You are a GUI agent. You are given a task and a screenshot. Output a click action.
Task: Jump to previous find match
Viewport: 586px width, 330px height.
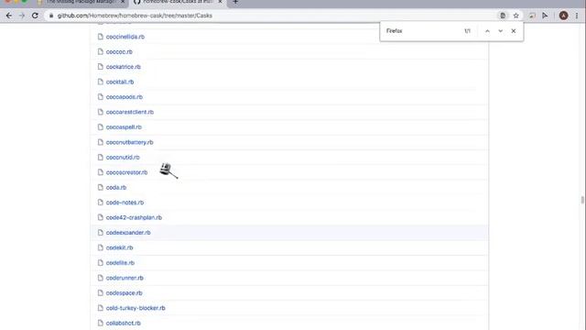(x=487, y=31)
